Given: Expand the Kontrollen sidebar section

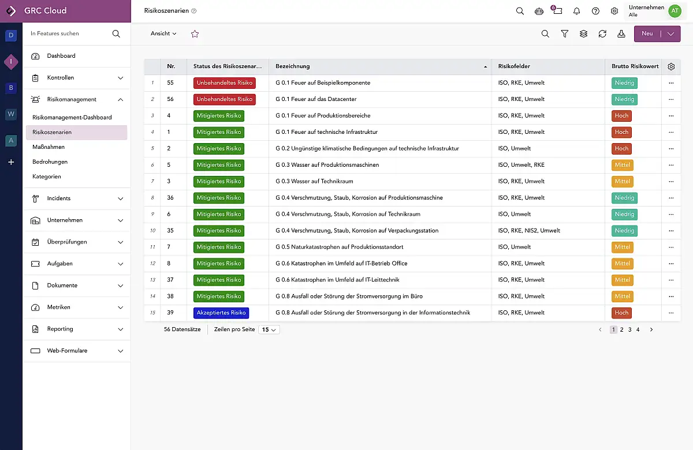Looking at the screenshot, I should point(120,78).
